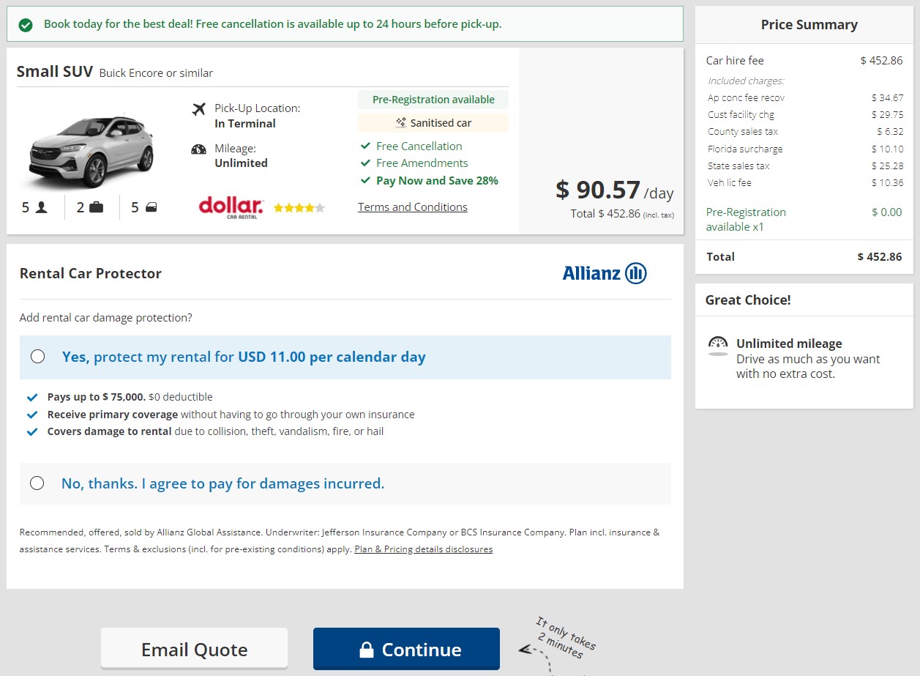Click the car doors icon
Screen dimensions: 920x676
pyautogui.click(x=151, y=207)
